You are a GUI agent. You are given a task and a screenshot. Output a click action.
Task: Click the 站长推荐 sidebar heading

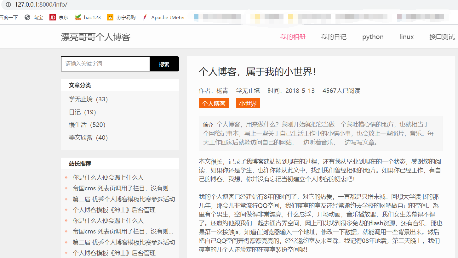[x=80, y=164]
